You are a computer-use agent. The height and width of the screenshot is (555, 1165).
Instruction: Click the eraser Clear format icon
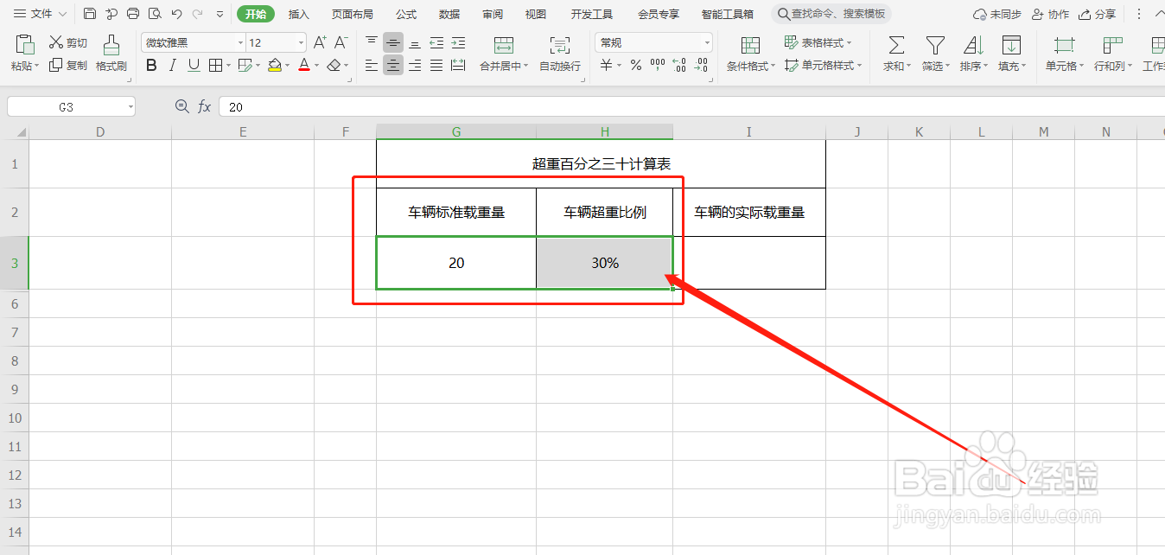click(x=334, y=65)
